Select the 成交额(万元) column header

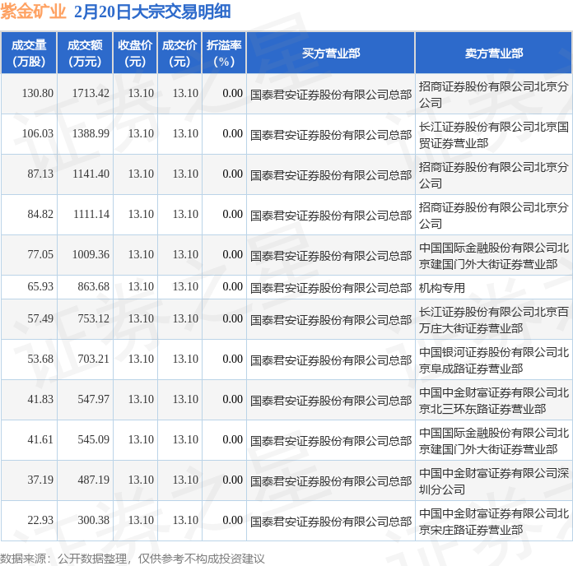pyautogui.click(x=85, y=53)
